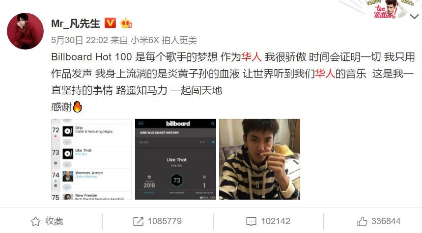
Task: Open comments via the speech bubble icon
Action: point(252,221)
